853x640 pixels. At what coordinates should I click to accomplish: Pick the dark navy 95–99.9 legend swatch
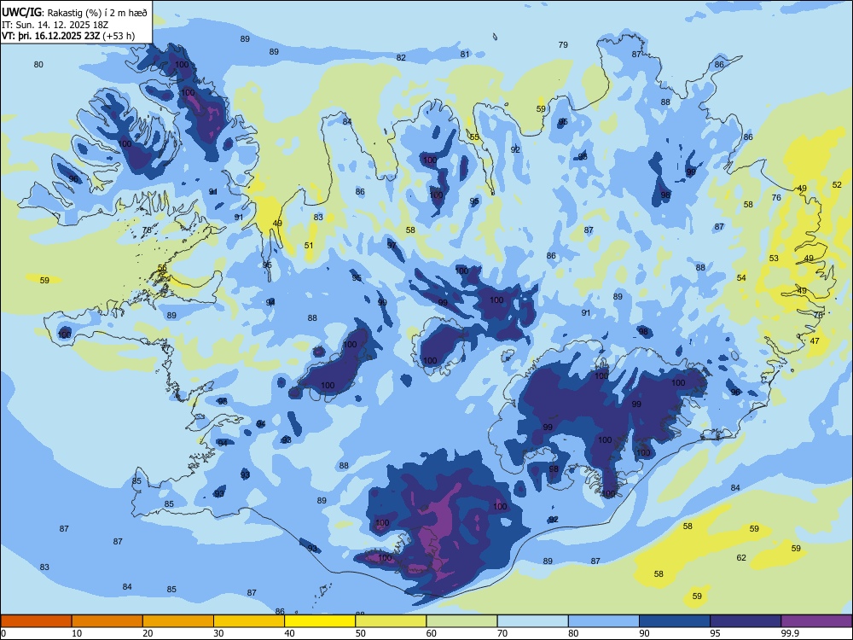click(x=746, y=621)
